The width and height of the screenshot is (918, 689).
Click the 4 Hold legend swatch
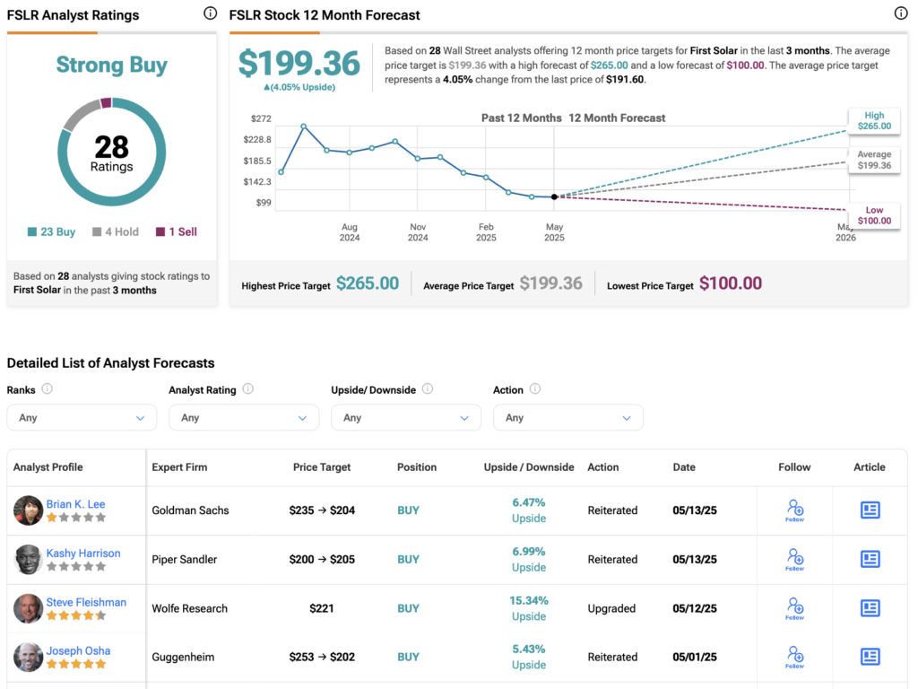pyautogui.click(x=97, y=232)
